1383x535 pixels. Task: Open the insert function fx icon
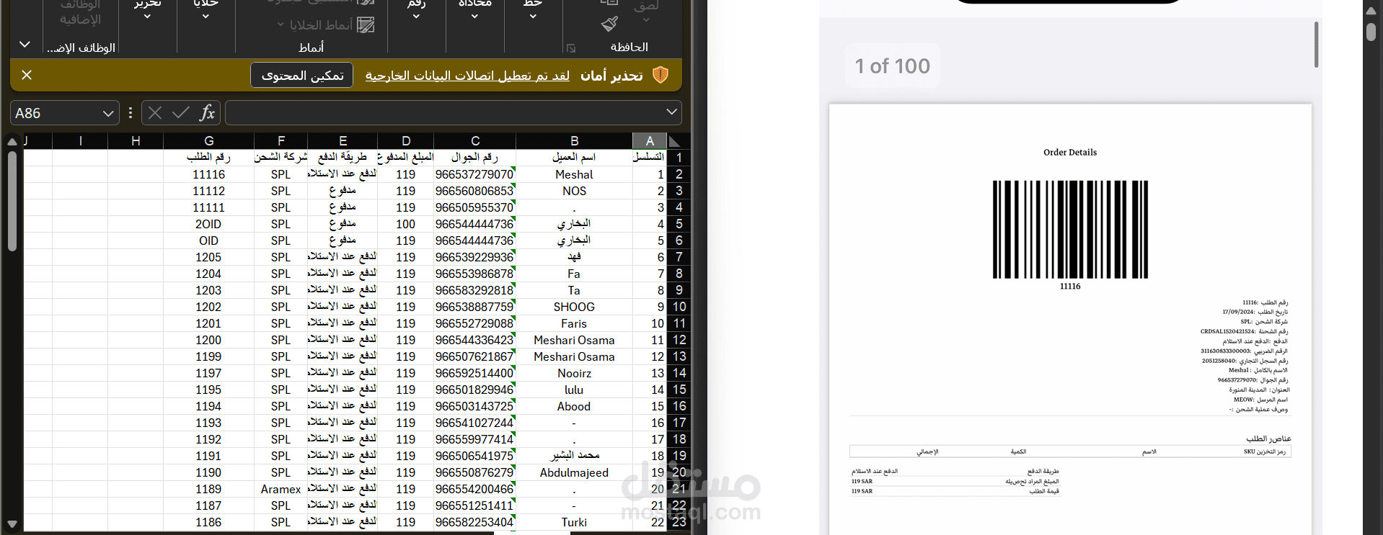point(207,112)
